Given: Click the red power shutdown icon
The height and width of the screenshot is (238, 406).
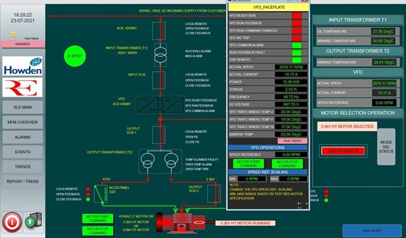Looking at the screenshot, I should [x=12, y=222].
